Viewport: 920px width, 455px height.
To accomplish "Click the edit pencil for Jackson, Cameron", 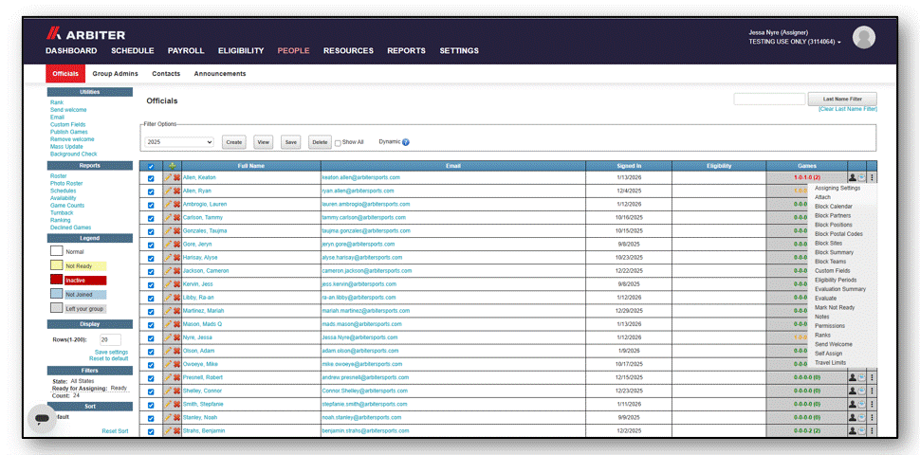I will [x=168, y=271].
